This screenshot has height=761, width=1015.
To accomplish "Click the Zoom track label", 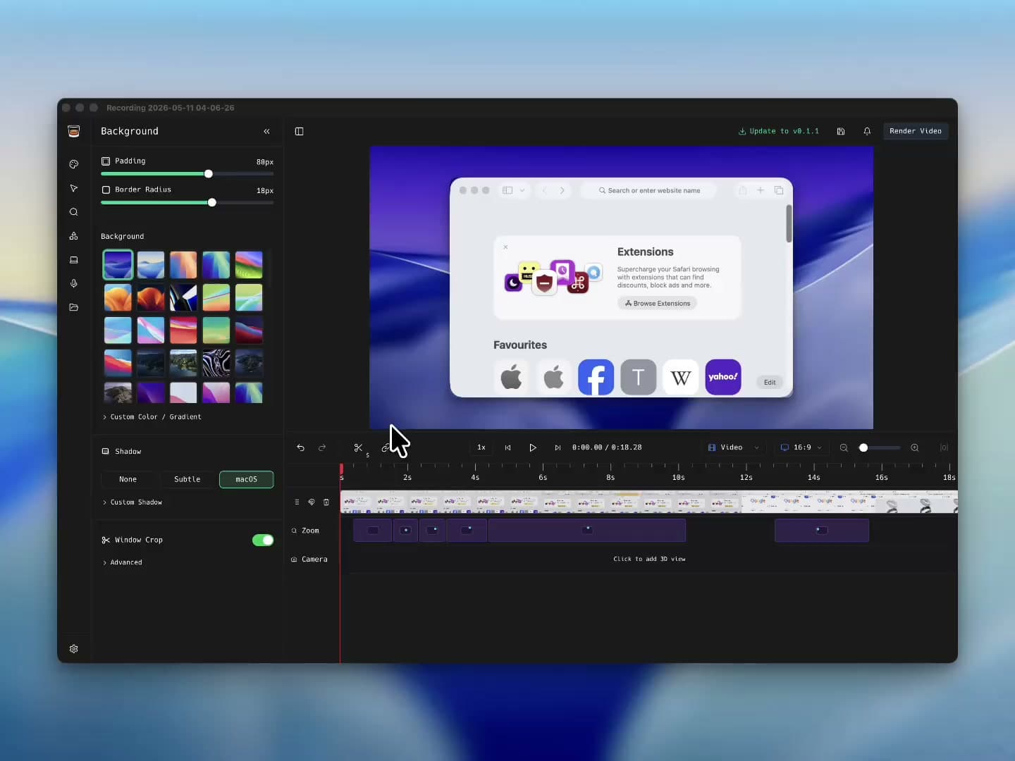I will tap(305, 531).
